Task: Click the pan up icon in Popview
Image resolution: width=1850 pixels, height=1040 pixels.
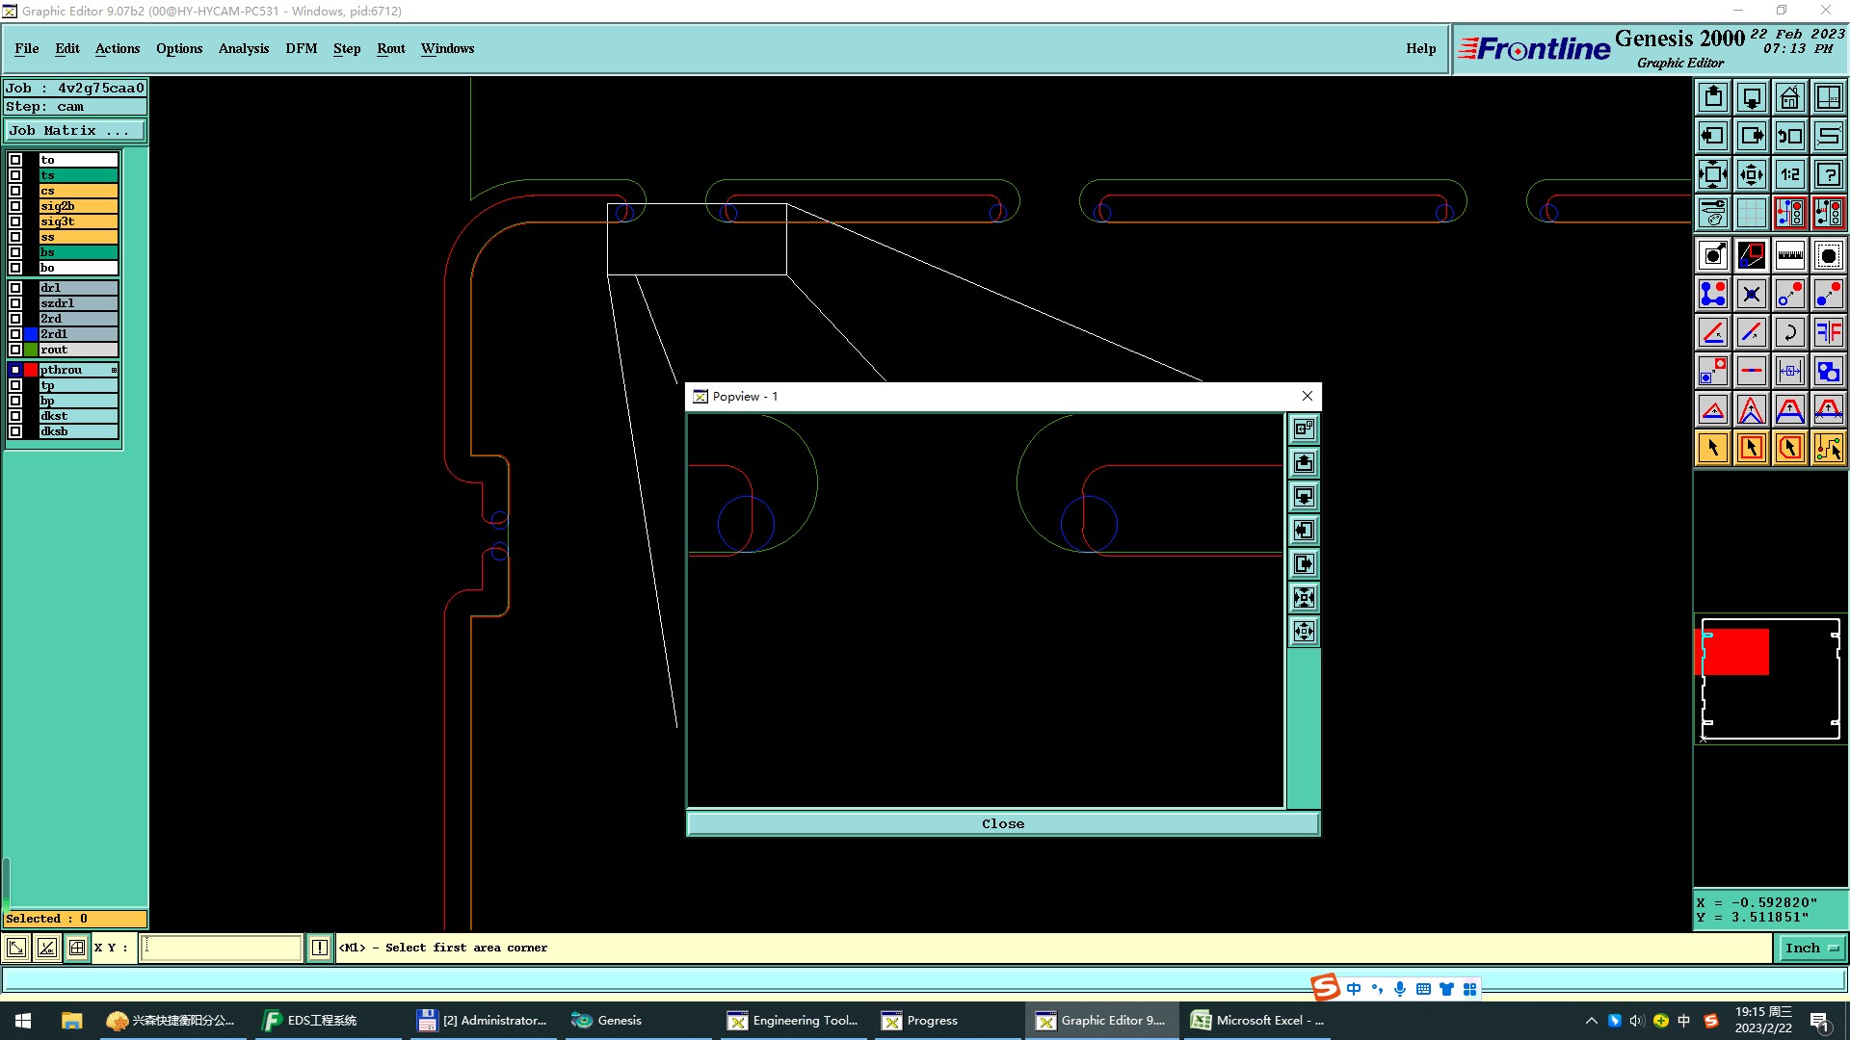Action: (1304, 463)
